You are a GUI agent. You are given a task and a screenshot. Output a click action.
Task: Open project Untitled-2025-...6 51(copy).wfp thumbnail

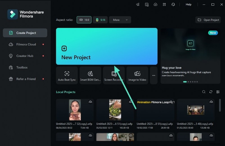(x=115, y=110)
